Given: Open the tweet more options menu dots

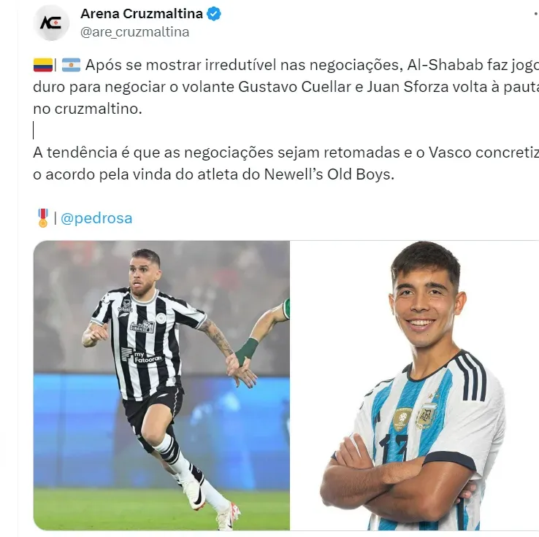Looking at the screenshot, I should click(x=536, y=14).
